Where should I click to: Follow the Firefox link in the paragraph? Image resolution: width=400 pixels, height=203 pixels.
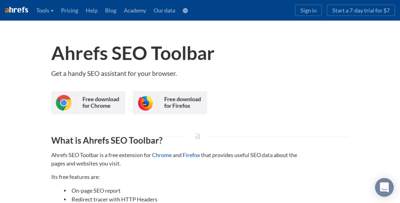191,155
